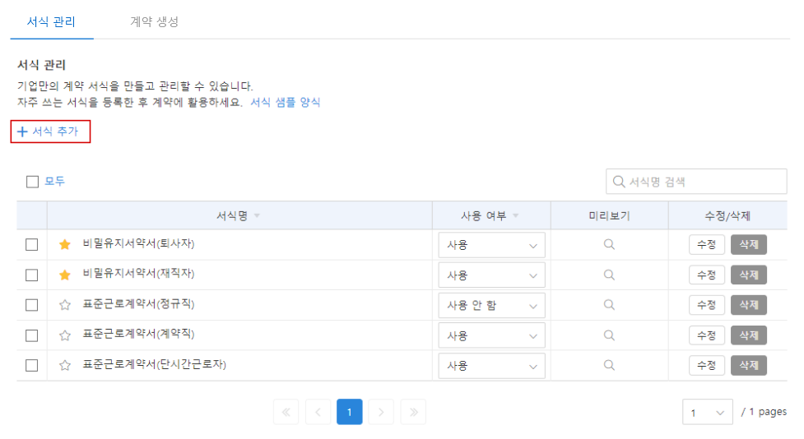
Task: Focus the 서식명 검색 search field
Action: [696, 182]
